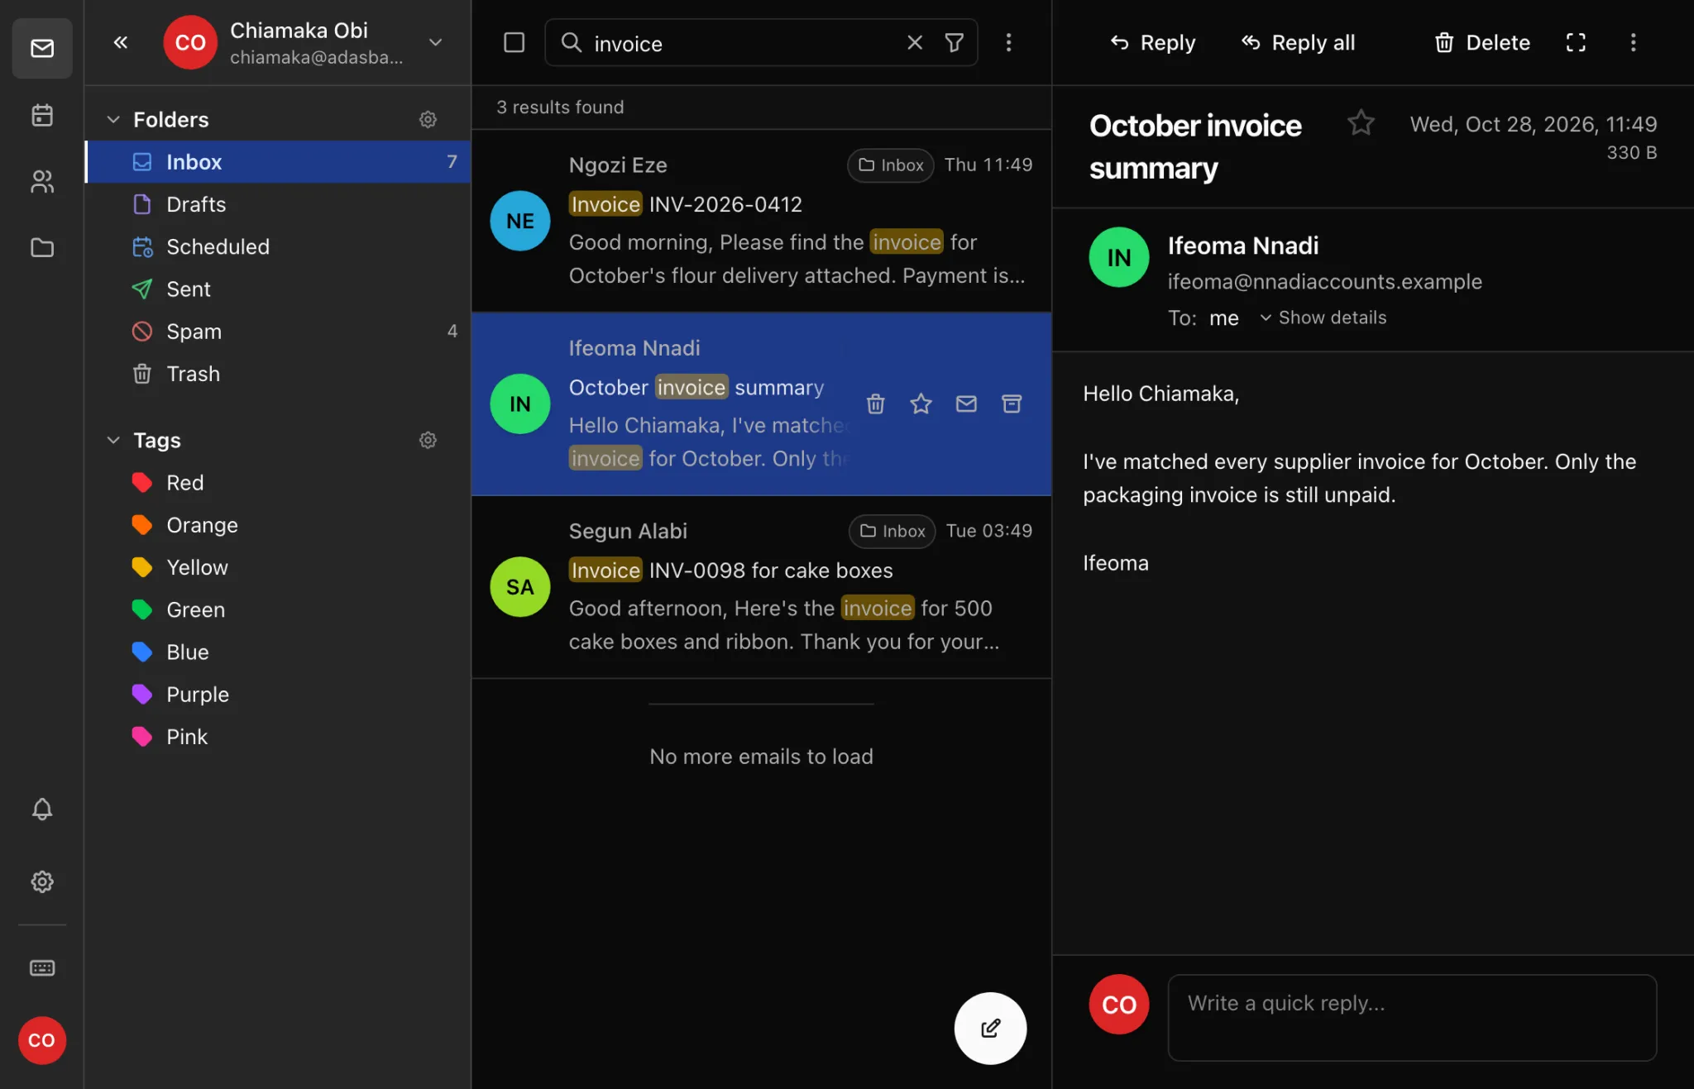Open Ngozi Eze's Invoice INV-2026-0412 email
The height and width of the screenshot is (1089, 1694).
click(x=761, y=221)
